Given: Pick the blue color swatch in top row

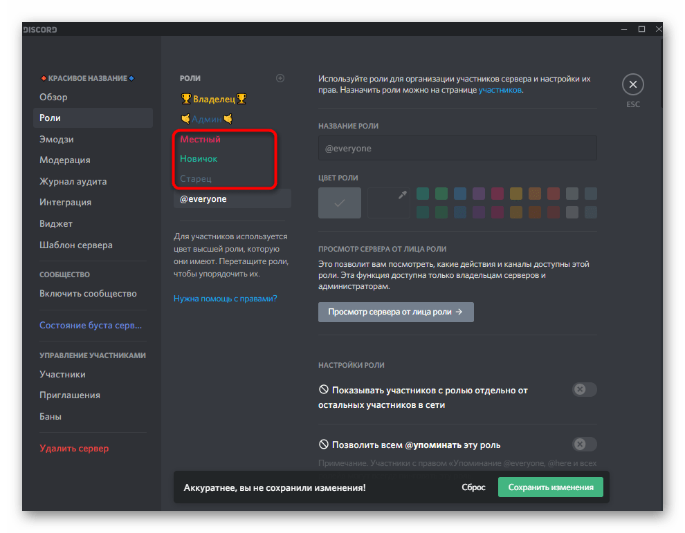Looking at the screenshot, I should (459, 194).
